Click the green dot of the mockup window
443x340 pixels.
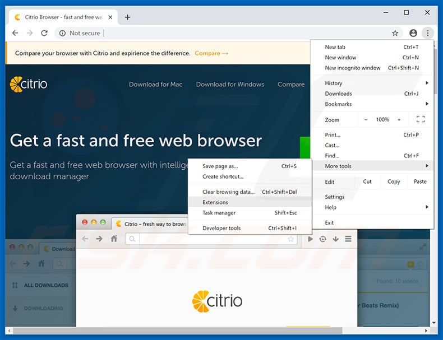103,222
